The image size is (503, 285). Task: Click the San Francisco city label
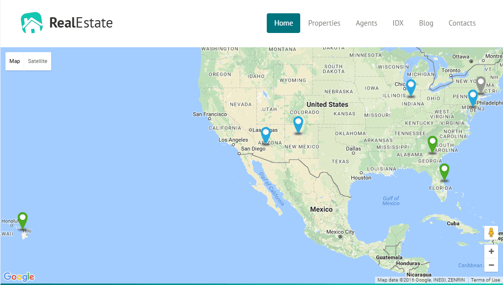(210, 114)
